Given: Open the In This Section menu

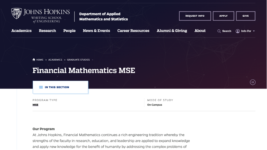Looking at the screenshot, I should click(x=60, y=87).
